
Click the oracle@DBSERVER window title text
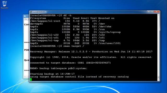tap(39, 12)
